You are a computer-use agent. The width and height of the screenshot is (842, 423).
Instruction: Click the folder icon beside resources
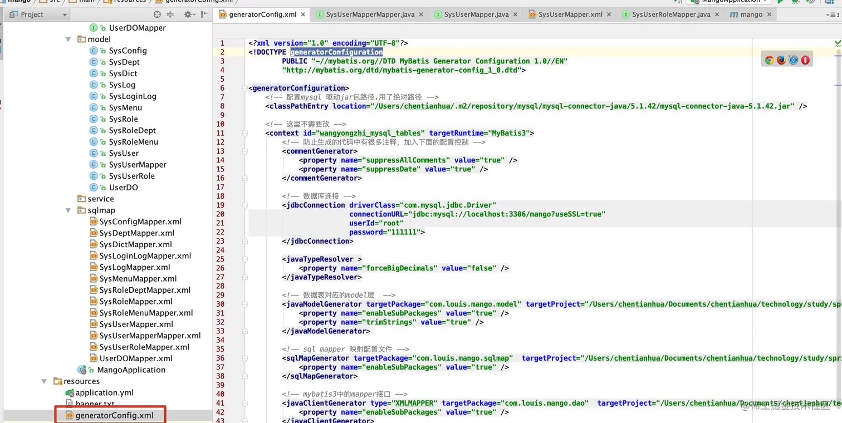[x=57, y=381]
